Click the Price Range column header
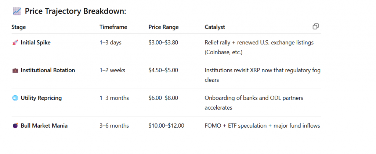Image resolution: width=376 pixels, height=154 pixels. tap(163, 27)
